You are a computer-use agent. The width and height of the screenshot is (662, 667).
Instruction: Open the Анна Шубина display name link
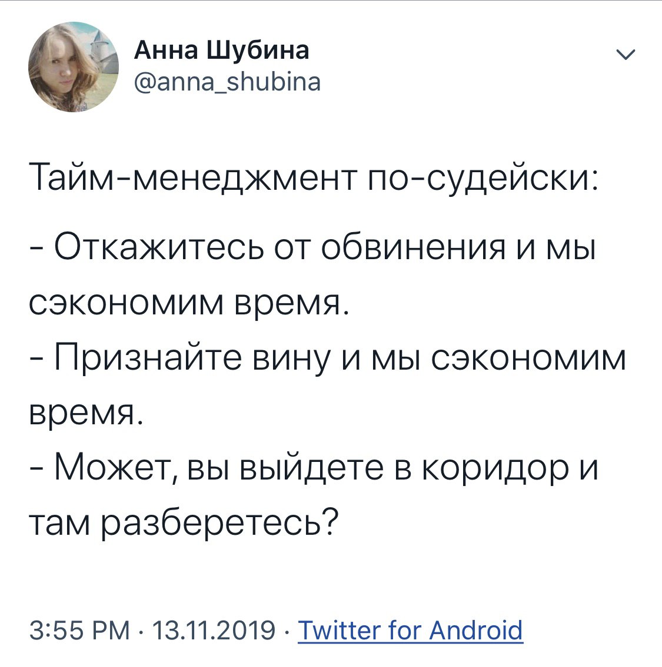(221, 51)
